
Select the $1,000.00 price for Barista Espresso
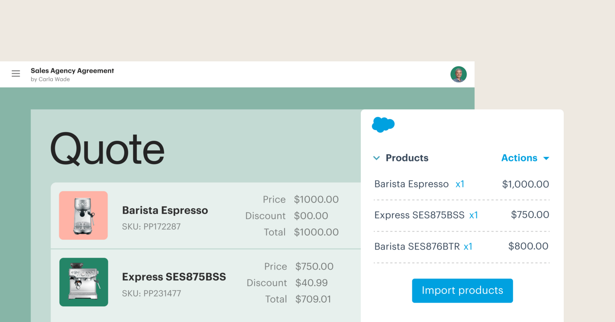pyautogui.click(x=525, y=184)
